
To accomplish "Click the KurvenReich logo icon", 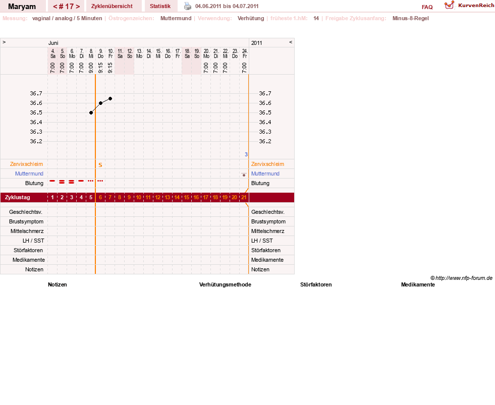I will (449, 5).
